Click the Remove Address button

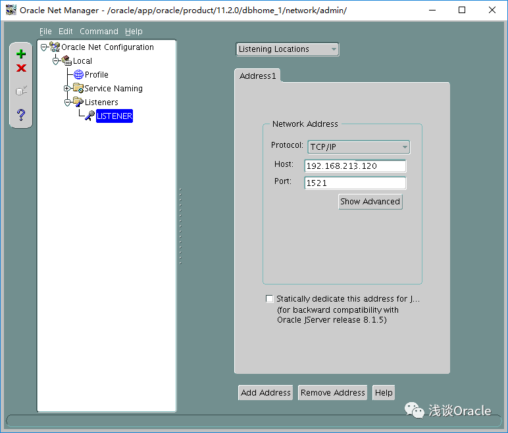[x=333, y=392]
